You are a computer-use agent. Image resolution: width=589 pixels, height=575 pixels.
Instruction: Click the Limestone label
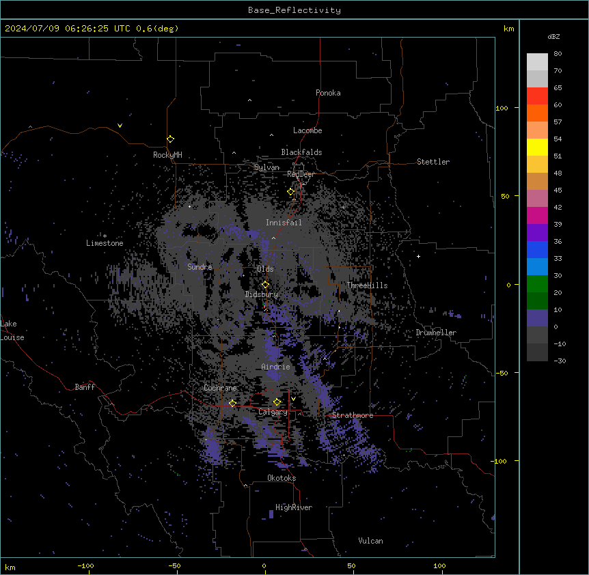[x=105, y=243]
